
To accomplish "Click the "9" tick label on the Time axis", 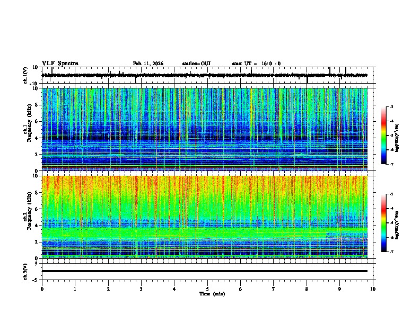I will click(x=339, y=289).
